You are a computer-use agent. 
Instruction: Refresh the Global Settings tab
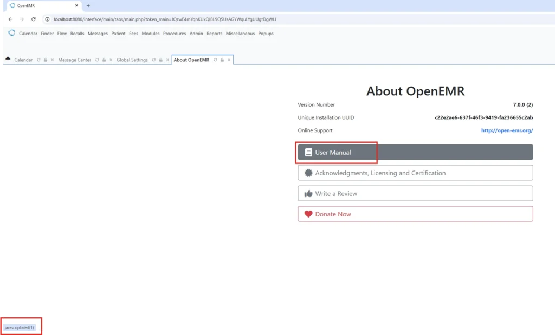153,60
